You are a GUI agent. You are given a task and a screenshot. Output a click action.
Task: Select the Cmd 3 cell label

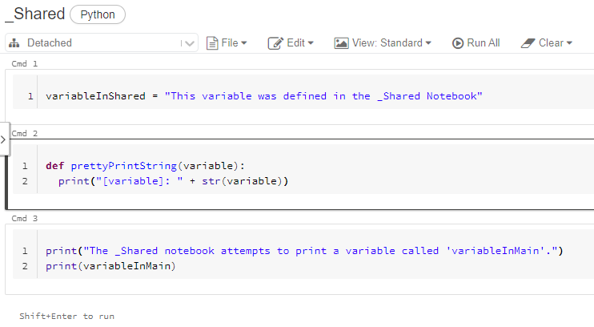(x=25, y=219)
